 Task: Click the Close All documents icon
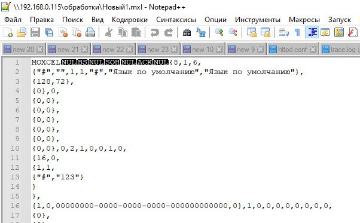[x=77, y=32]
